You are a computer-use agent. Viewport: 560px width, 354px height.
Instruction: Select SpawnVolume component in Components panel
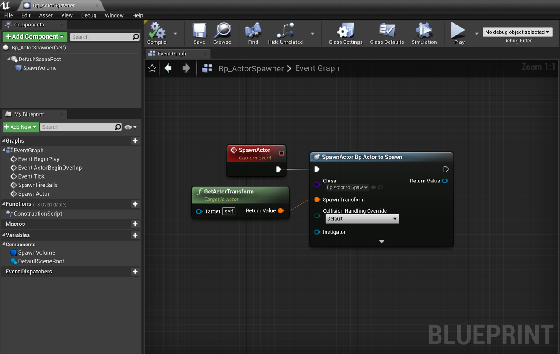pyautogui.click(x=39, y=68)
